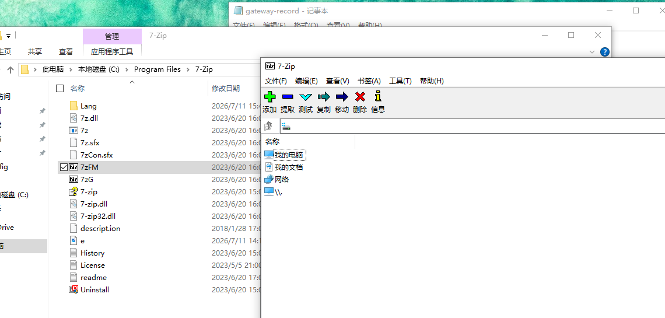This screenshot has width=665, height=318.
Task: Click 此电脑 in breadcrumb path
Action: tap(53, 69)
